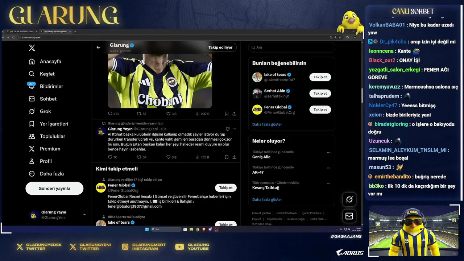Viewport: 464px width, 261px height.
Task: Share the Chobani jersey post
Action: [234, 114]
